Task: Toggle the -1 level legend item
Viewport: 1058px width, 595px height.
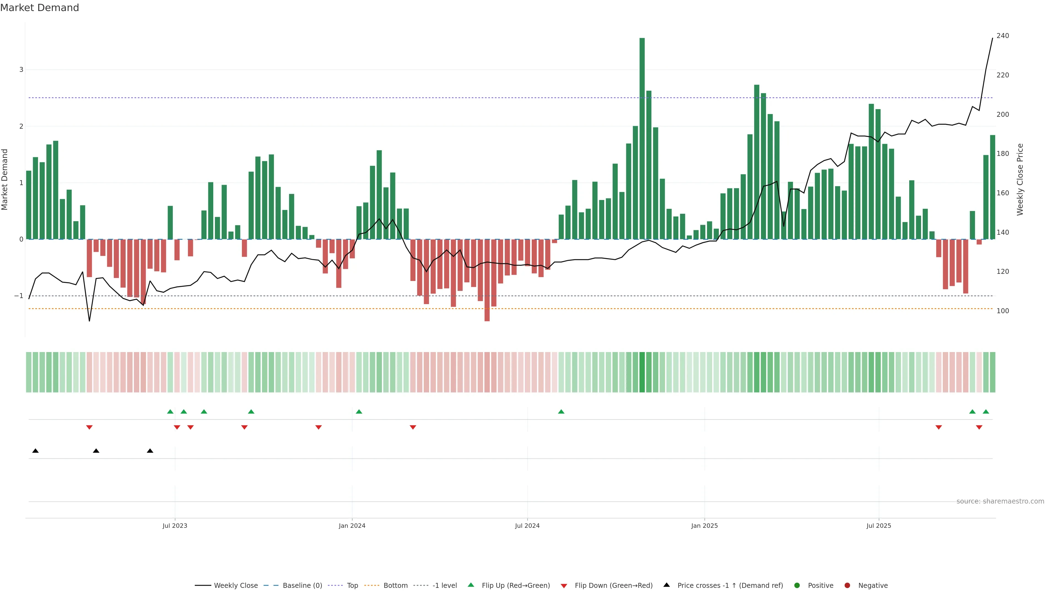Action: pyautogui.click(x=444, y=586)
